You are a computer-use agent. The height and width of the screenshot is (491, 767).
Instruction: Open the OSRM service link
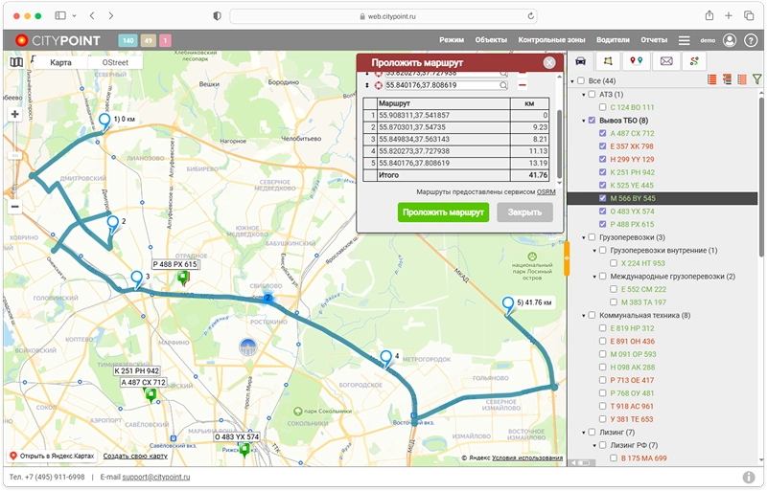click(546, 192)
